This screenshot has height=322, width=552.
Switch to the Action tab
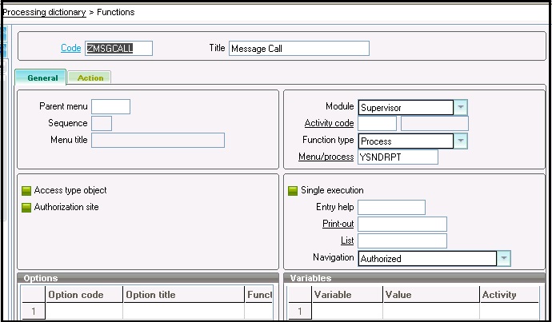coord(90,78)
